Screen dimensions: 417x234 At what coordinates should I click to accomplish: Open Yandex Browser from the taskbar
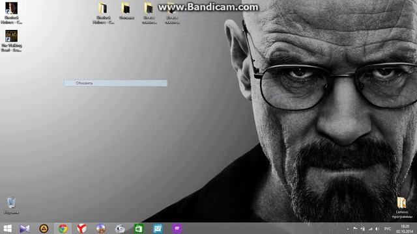[81, 228]
